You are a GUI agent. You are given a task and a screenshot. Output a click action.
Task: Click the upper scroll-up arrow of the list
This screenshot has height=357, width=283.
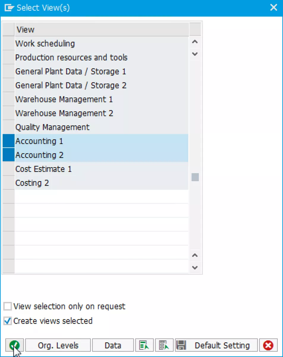[195, 42]
